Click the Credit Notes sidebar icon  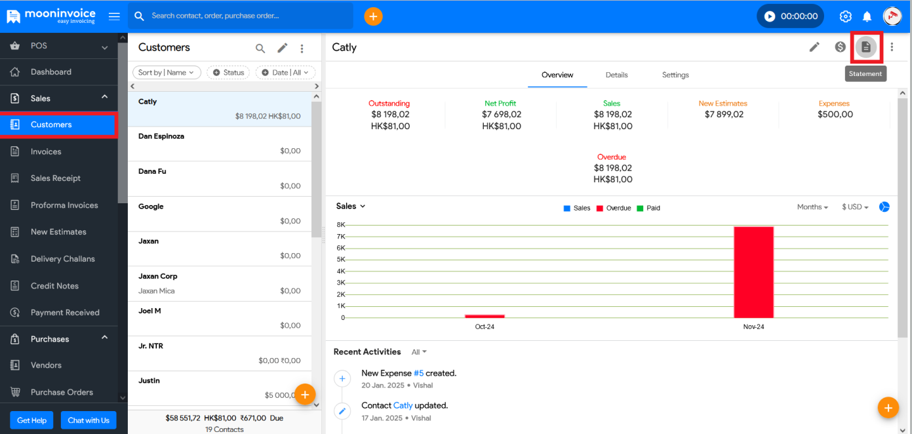pyautogui.click(x=15, y=286)
